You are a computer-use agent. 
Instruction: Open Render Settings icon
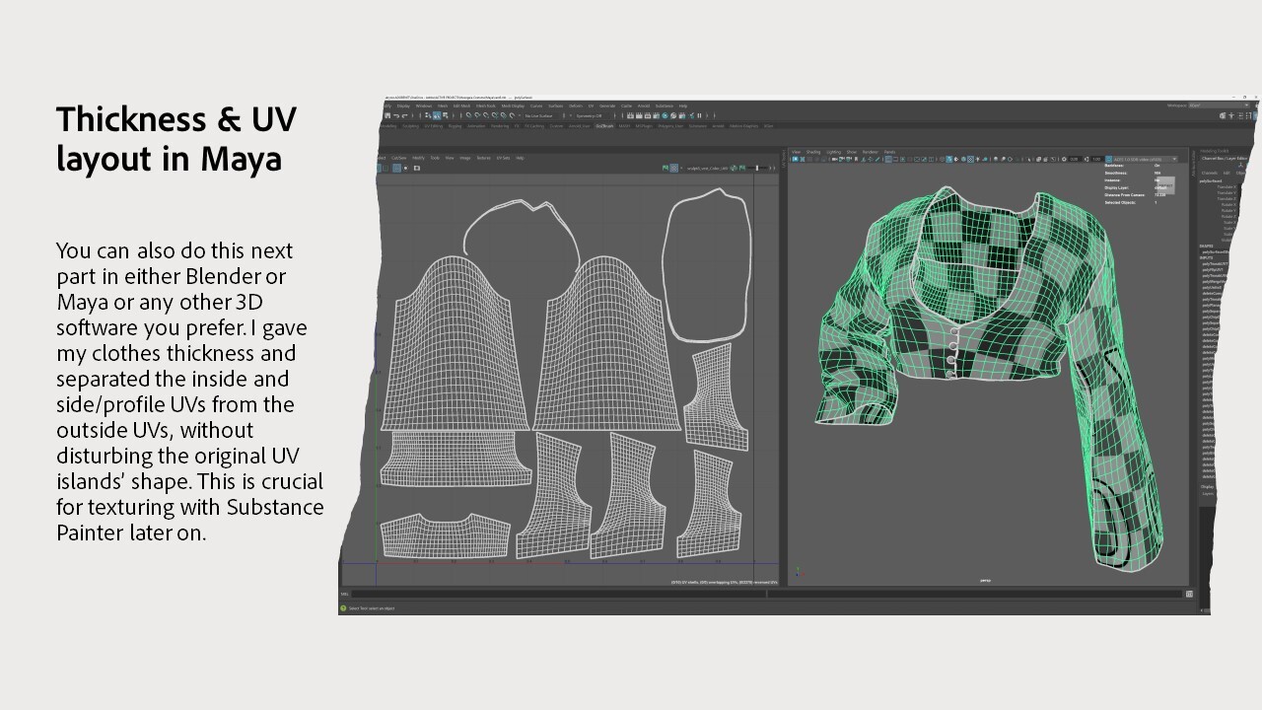click(x=656, y=115)
